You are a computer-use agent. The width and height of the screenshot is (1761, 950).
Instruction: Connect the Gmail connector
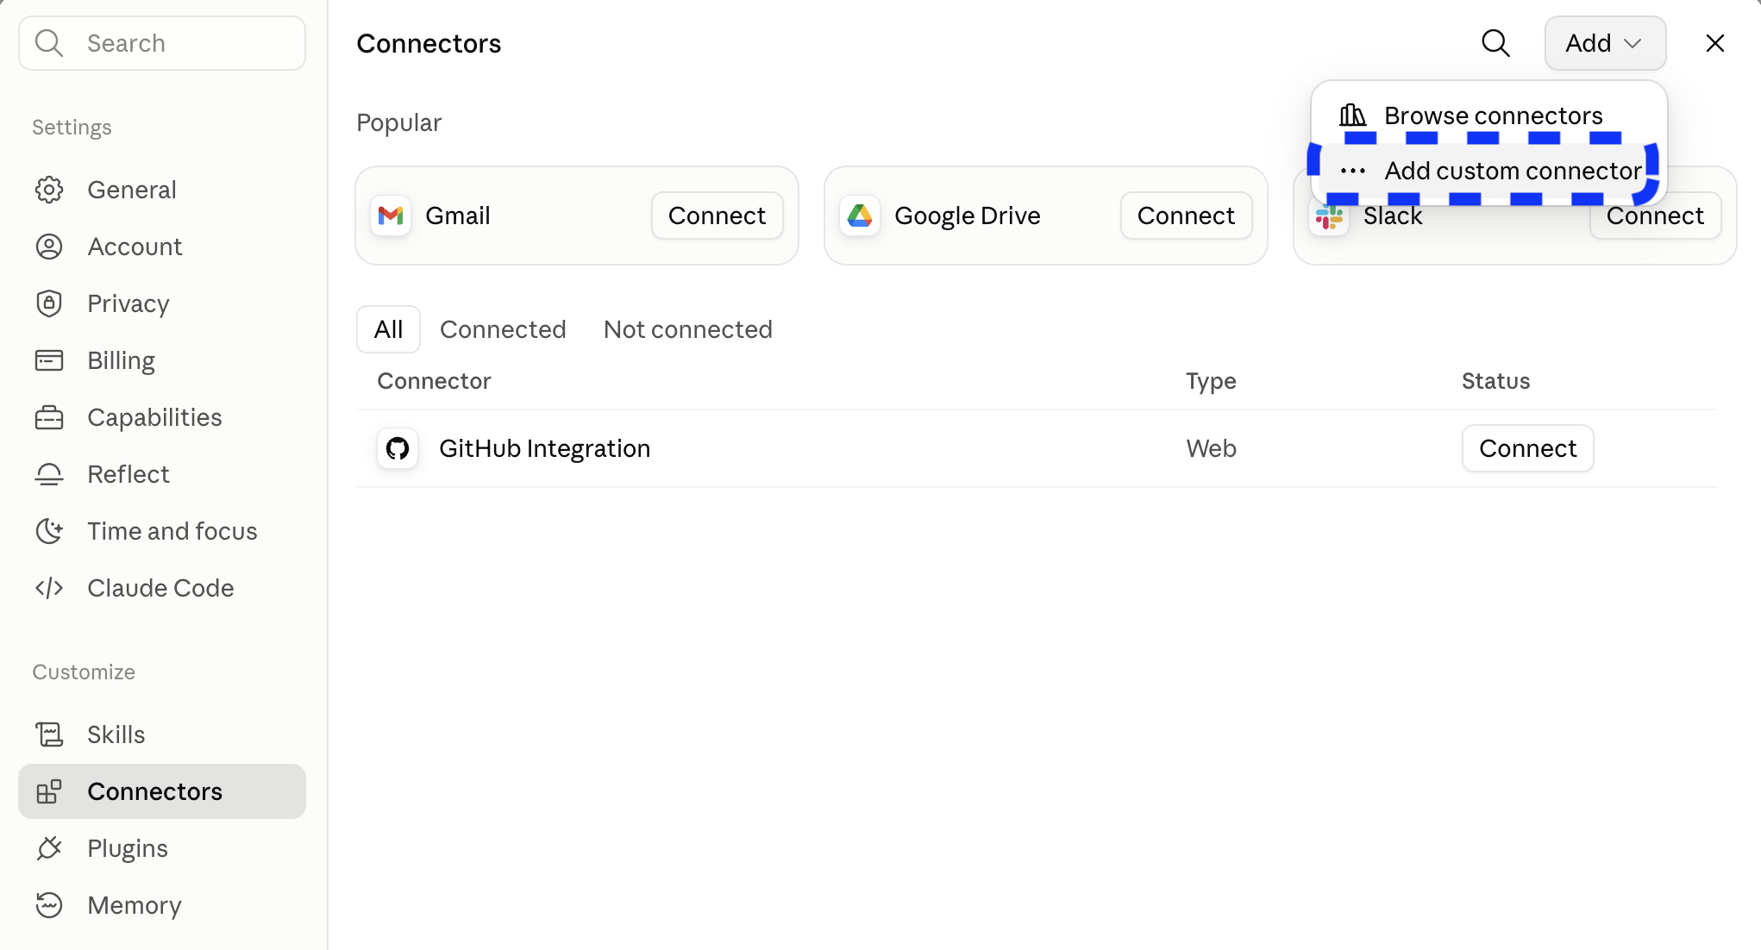coord(717,216)
